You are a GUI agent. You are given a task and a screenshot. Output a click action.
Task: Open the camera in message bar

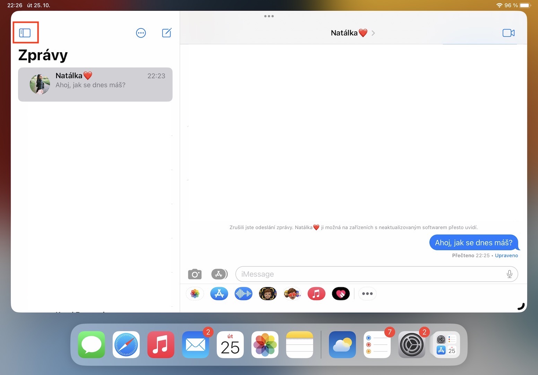point(195,274)
